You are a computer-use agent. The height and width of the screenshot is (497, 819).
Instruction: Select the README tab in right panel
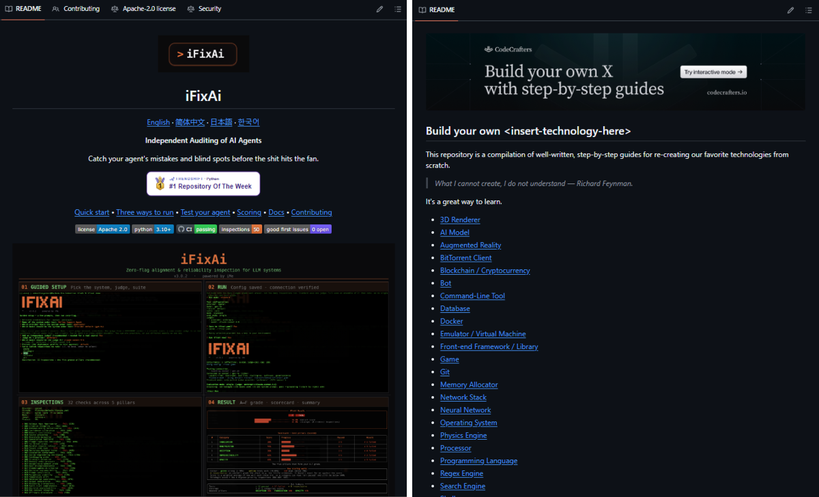point(437,10)
